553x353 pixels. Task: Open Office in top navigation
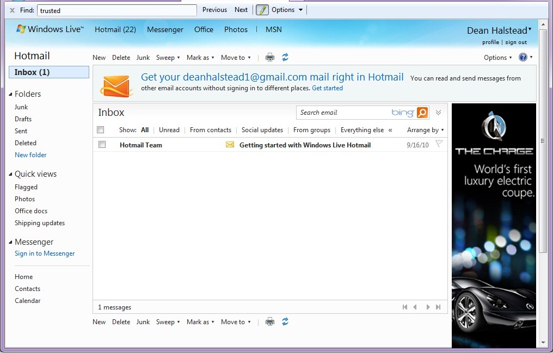[204, 29]
